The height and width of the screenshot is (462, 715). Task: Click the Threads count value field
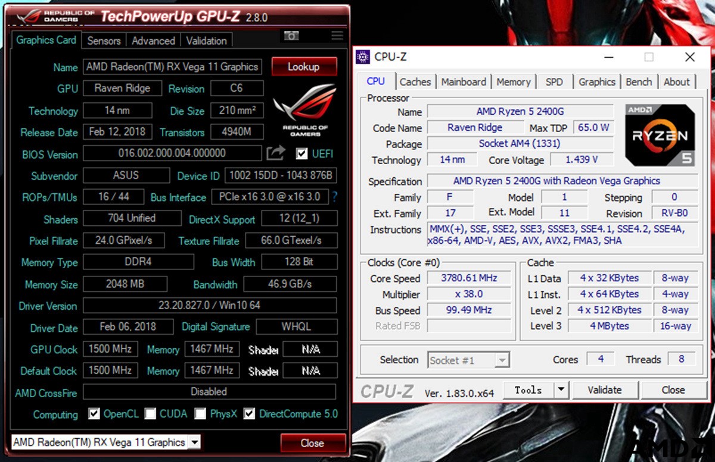pyautogui.click(x=682, y=359)
